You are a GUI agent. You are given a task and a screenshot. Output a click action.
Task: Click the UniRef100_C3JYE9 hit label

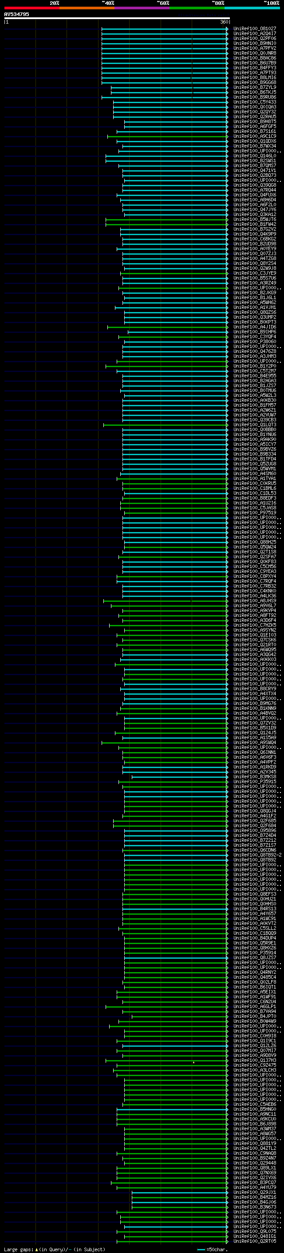click(254, 273)
